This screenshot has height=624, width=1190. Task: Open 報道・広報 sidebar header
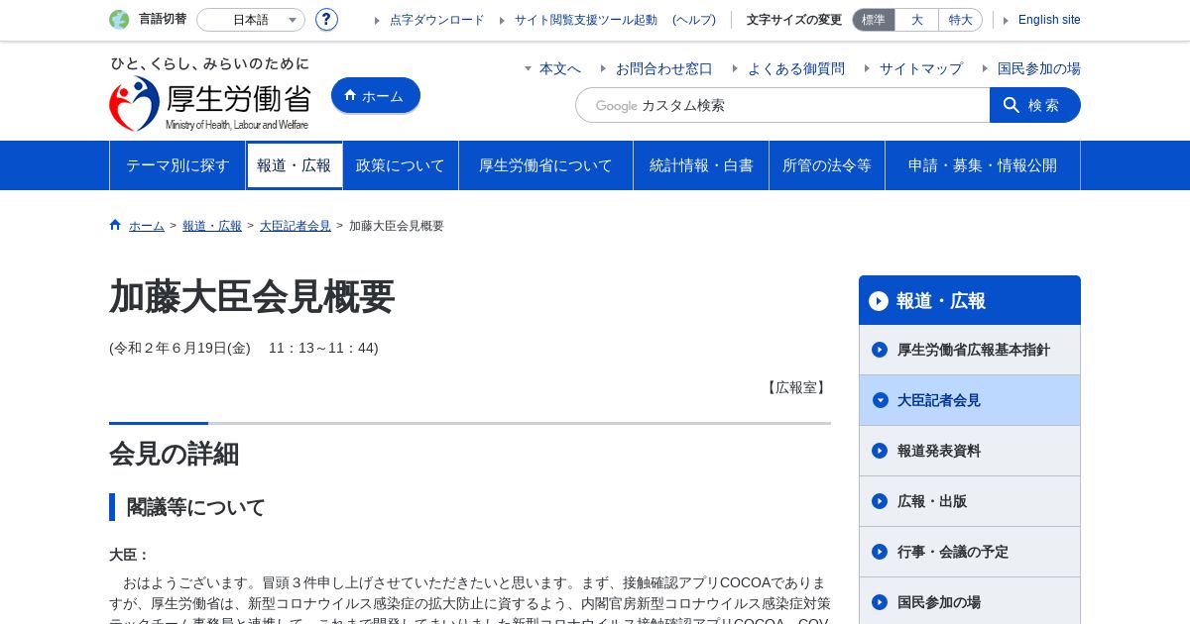970,300
